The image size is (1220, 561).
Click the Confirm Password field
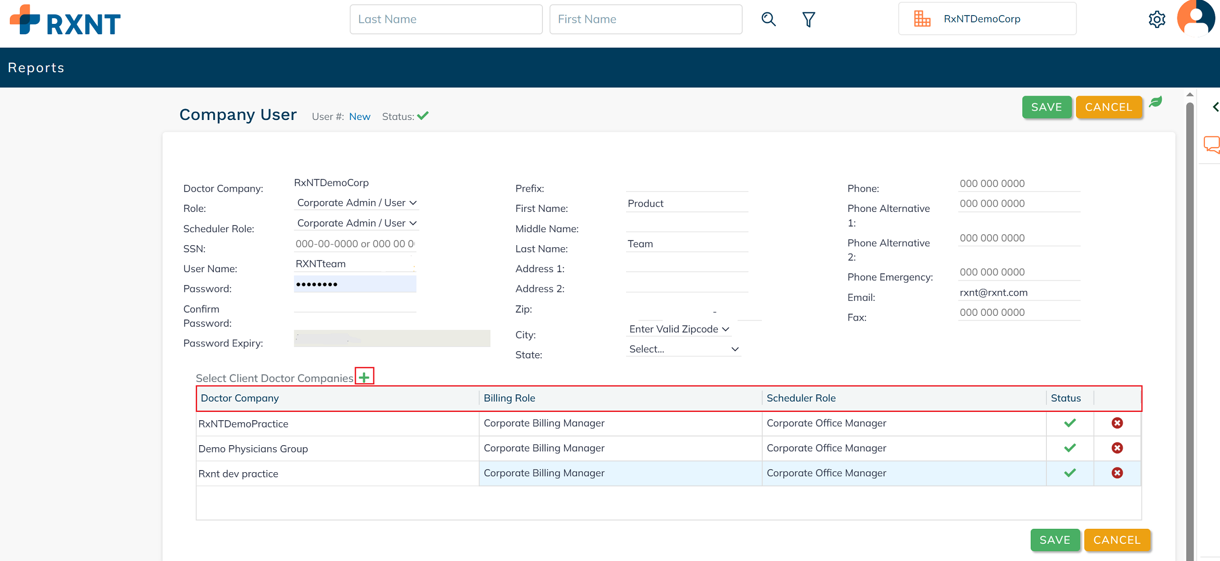tap(355, 305)
